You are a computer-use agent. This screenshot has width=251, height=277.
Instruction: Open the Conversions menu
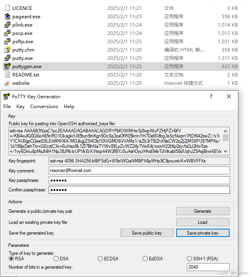tap(44, 107)
